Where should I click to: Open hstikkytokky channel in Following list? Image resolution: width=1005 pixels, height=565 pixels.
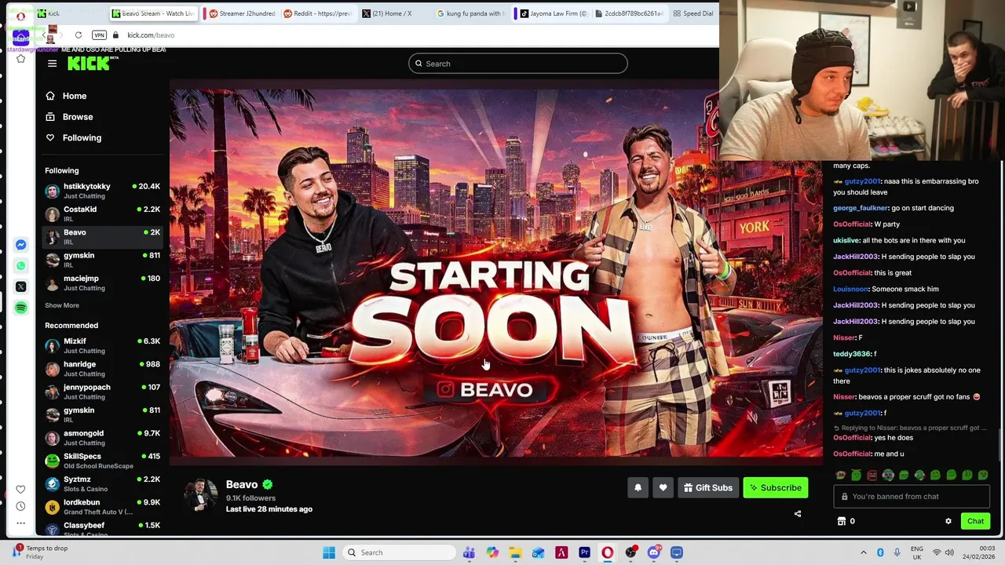[x=102, y=191]
